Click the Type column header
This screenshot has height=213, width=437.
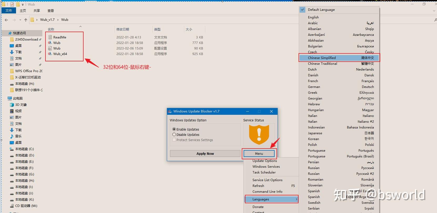[x=168, y=29]
